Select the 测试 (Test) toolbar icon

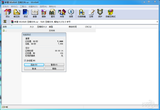[x=25, y=13]
